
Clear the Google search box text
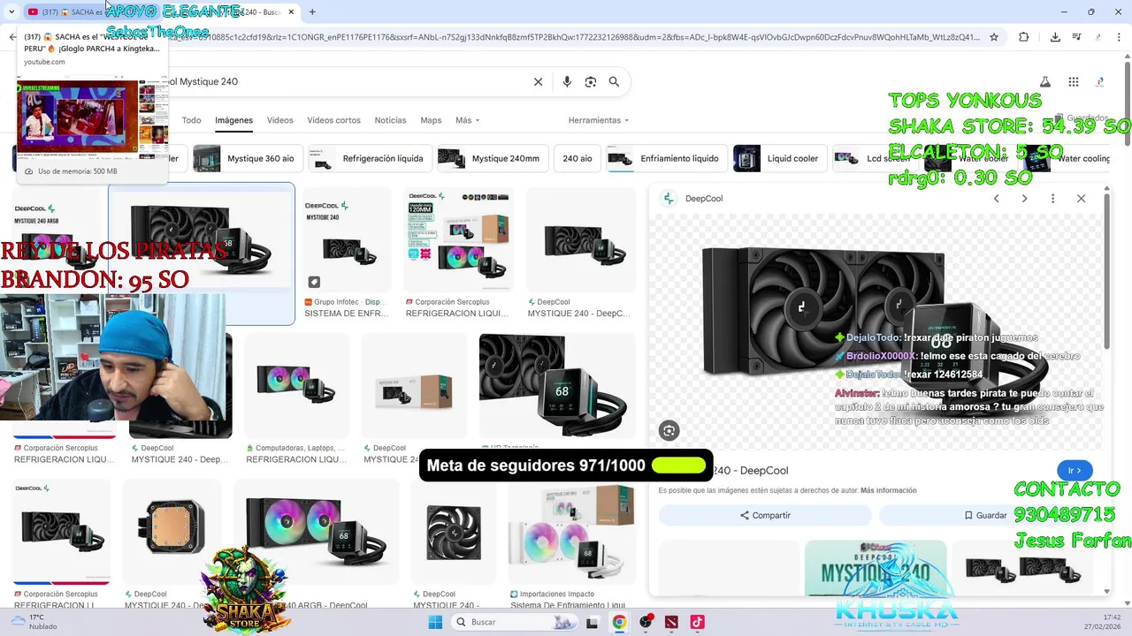click(538, 81)
